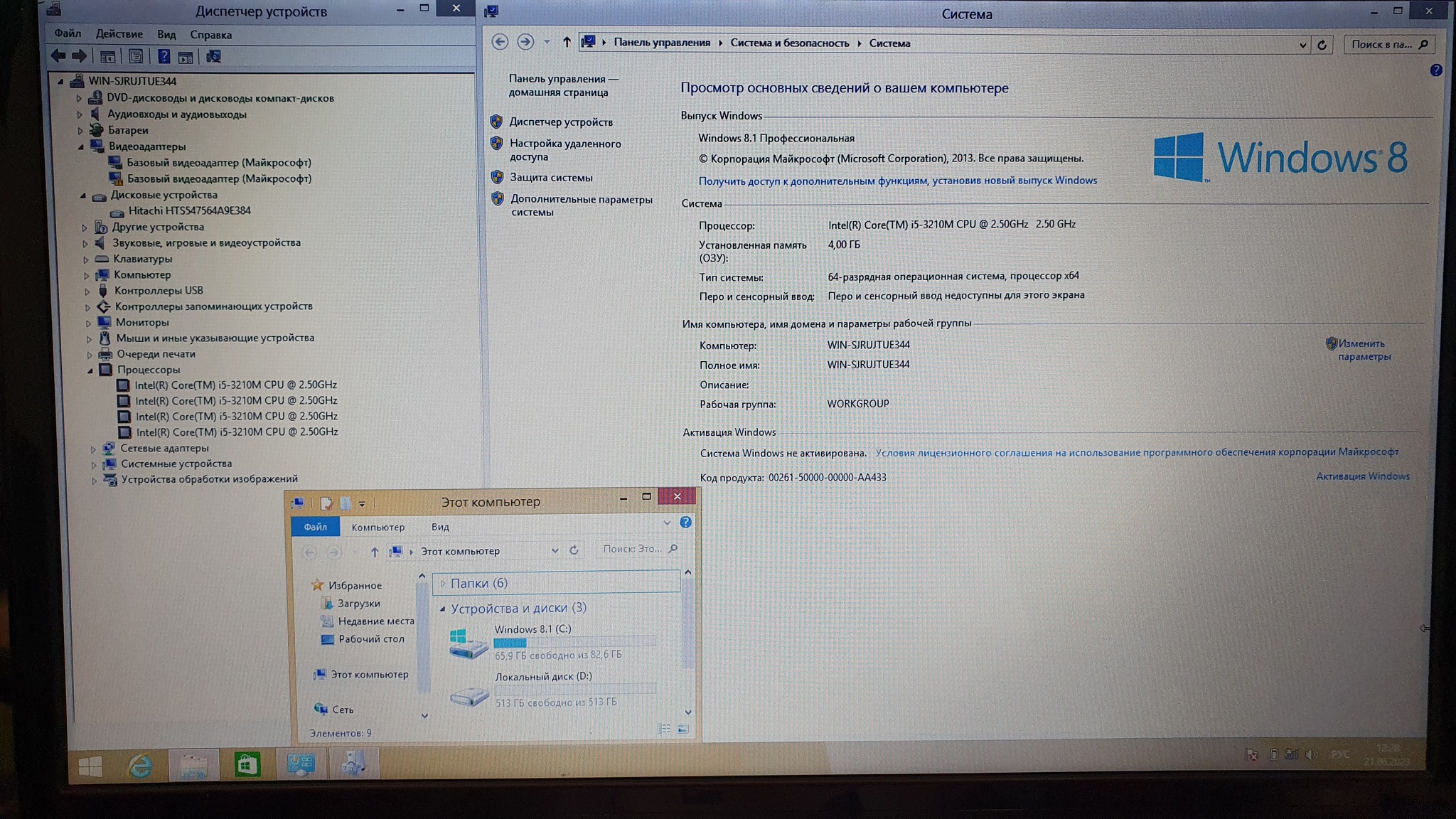
Task: Click help icon in Этот компьютер window
Action: 685,523
